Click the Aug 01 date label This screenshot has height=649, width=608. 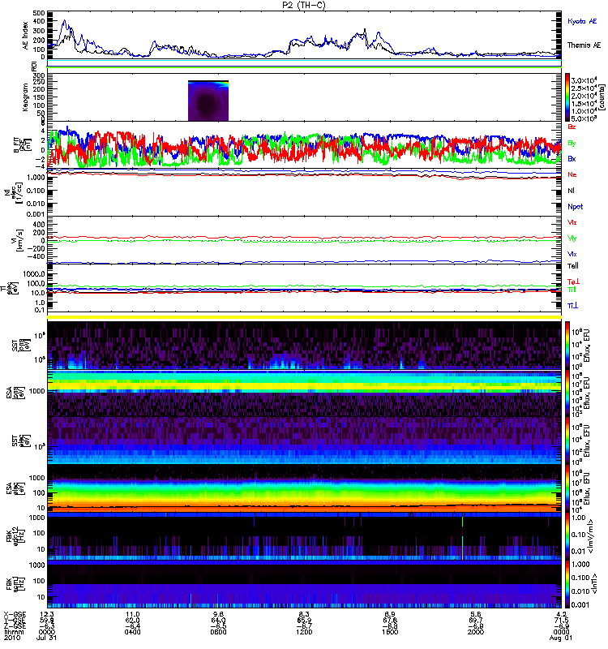pyautogui.click(x=560, y=638)
